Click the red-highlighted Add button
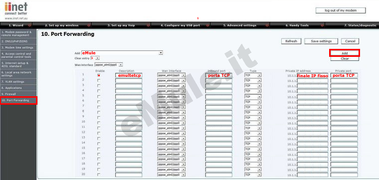This screenshot has width=379, height=180. click(x=345, y=53)
